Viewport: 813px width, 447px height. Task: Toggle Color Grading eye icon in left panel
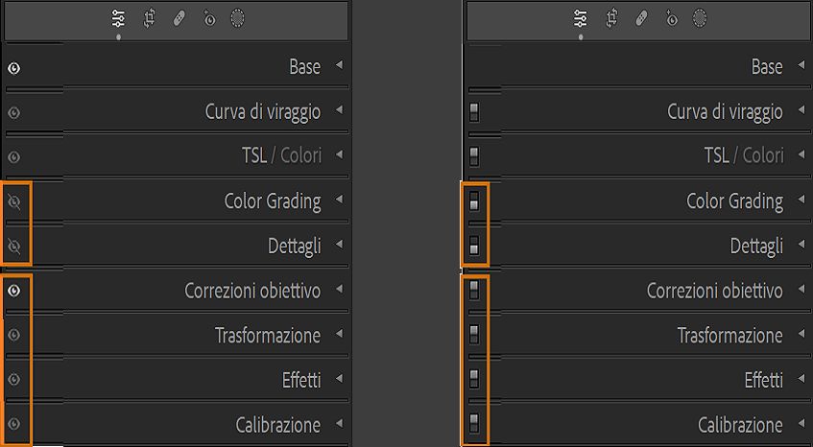click(x=13, y=201)
